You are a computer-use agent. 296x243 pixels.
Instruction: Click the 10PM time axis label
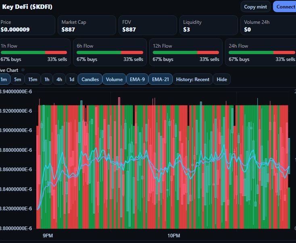coord(173,235)
